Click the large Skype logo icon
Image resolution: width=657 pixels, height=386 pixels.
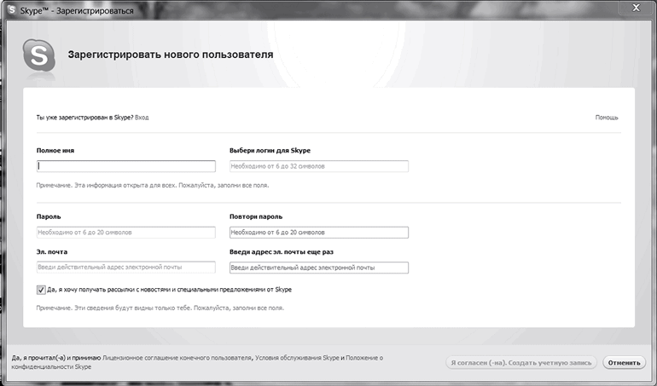click(39, 55)
